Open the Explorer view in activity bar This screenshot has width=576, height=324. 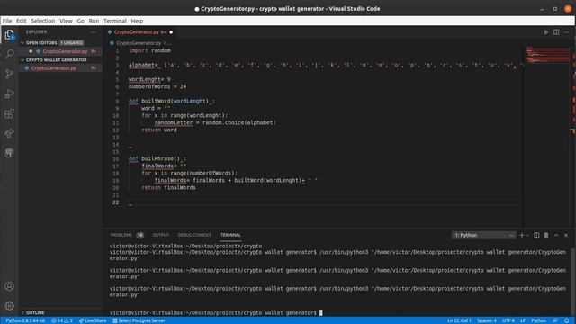(10, 35)
